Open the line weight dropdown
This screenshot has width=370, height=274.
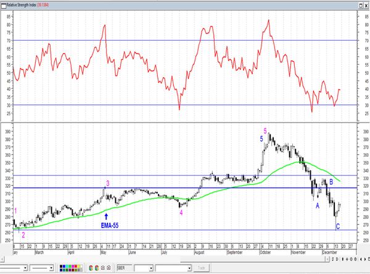click(x=51, y=268)
